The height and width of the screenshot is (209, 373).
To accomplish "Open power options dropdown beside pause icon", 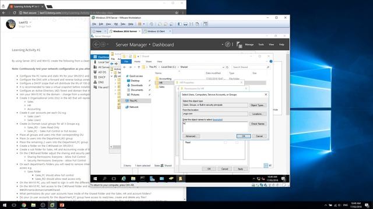I will 144,24.
